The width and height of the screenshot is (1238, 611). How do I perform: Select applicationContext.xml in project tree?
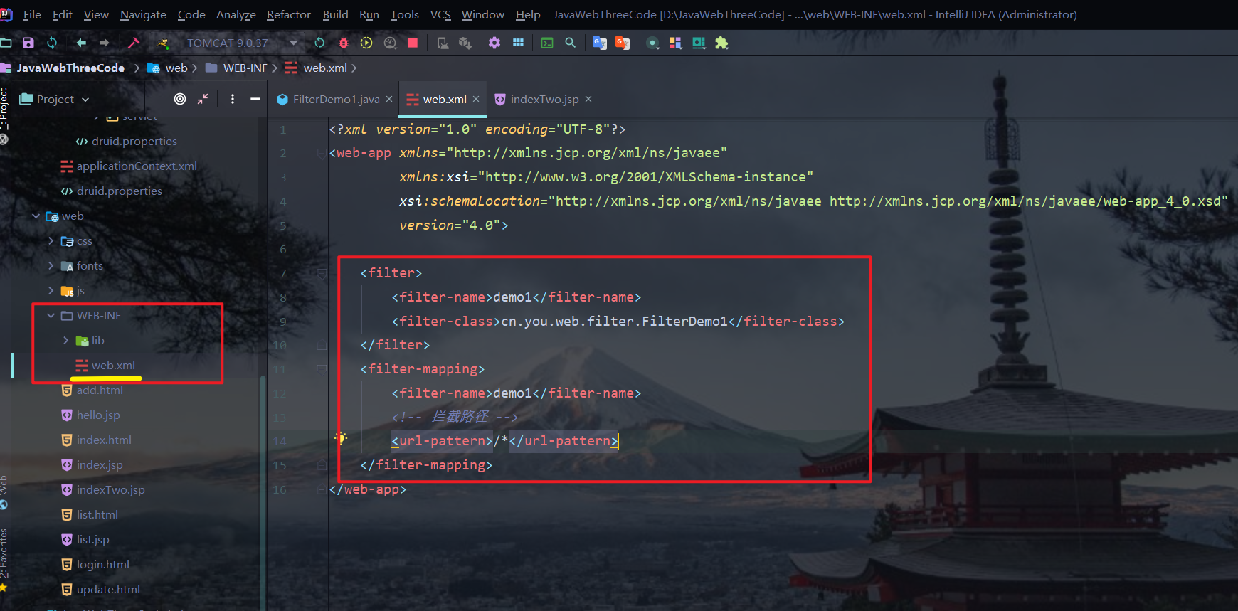click(137, 166)
